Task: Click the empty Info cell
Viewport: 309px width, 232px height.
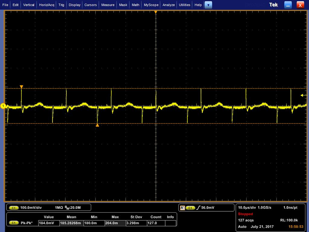Action: pos(171,223)
